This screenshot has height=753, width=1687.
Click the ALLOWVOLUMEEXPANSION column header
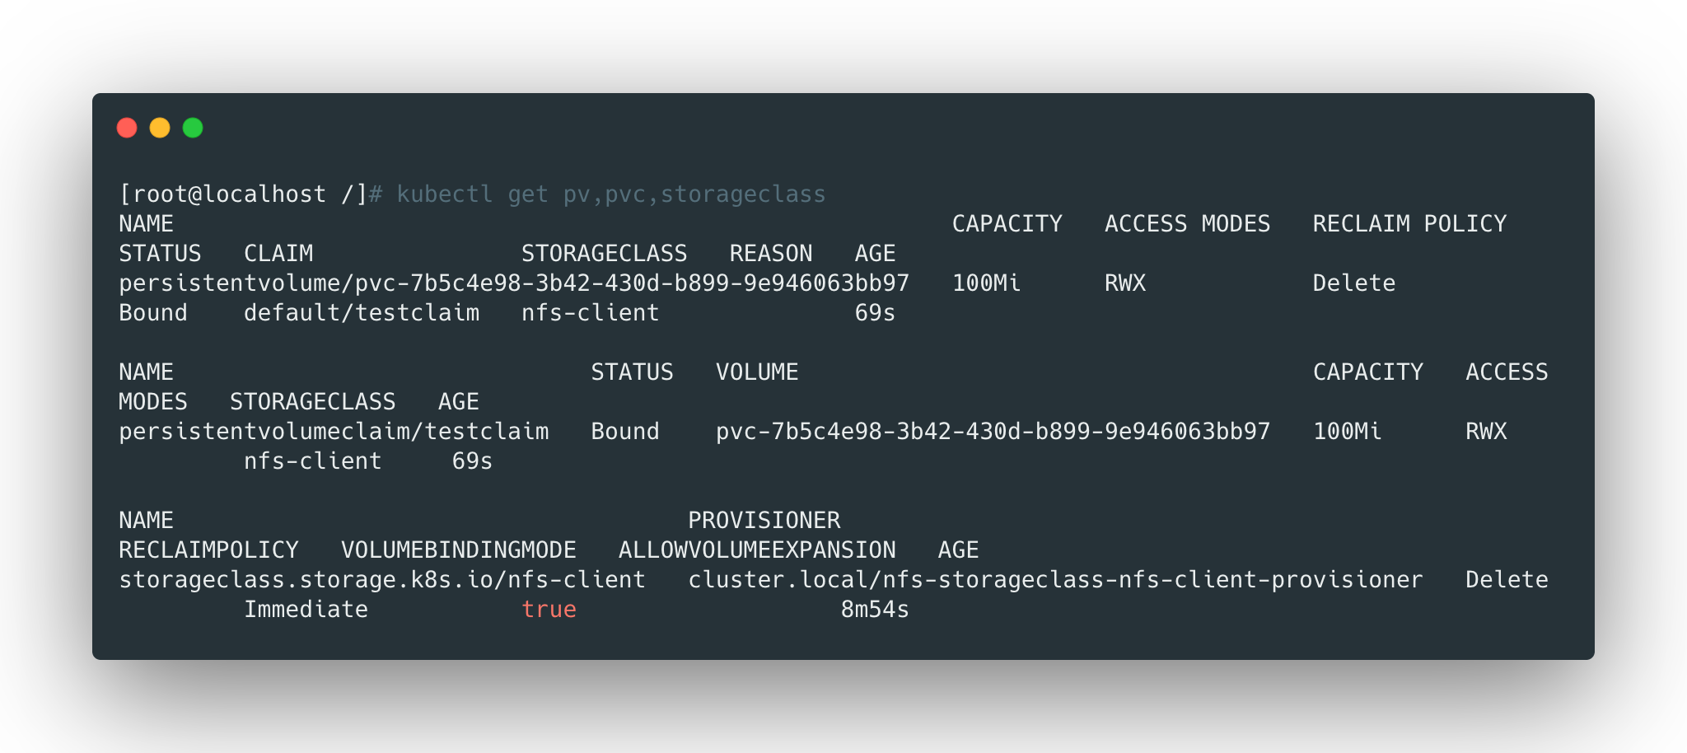click(x=756, y=550)
